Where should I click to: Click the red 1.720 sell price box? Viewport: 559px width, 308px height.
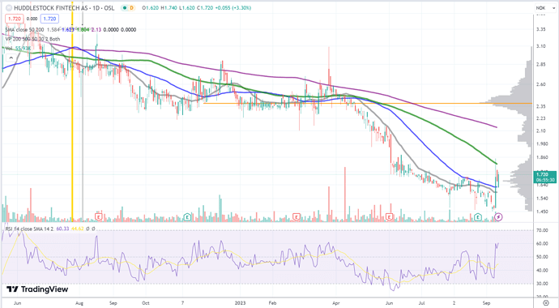coord(15,19)
